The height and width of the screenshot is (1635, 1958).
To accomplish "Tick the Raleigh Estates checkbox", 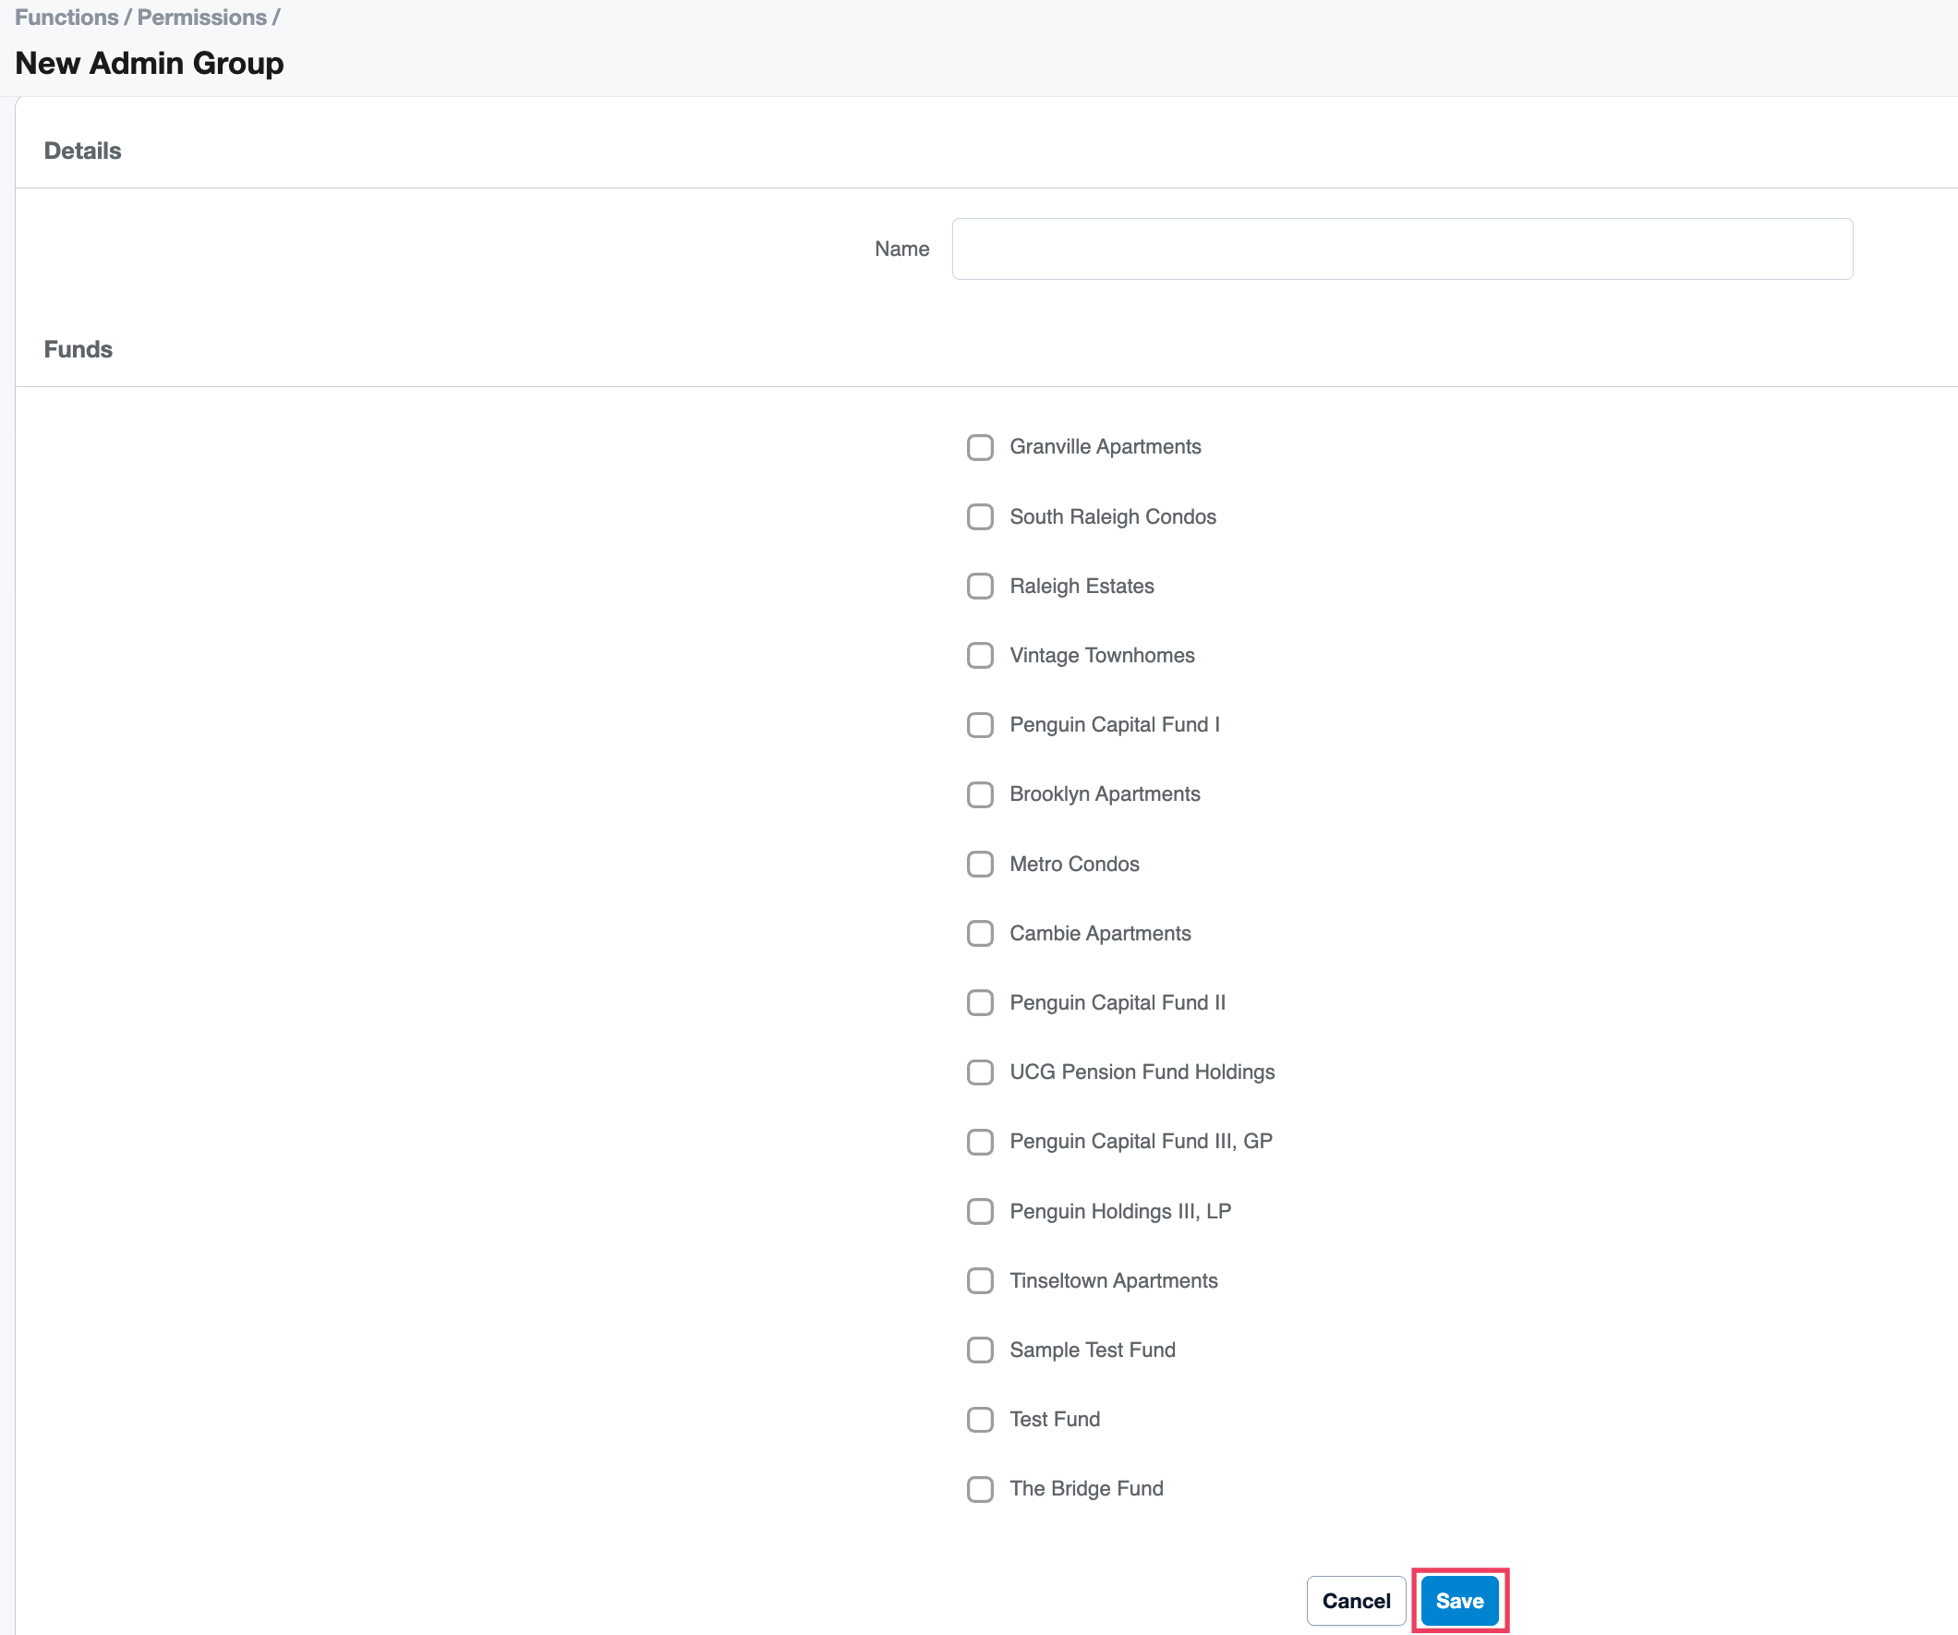I will (x=979, y=586).
